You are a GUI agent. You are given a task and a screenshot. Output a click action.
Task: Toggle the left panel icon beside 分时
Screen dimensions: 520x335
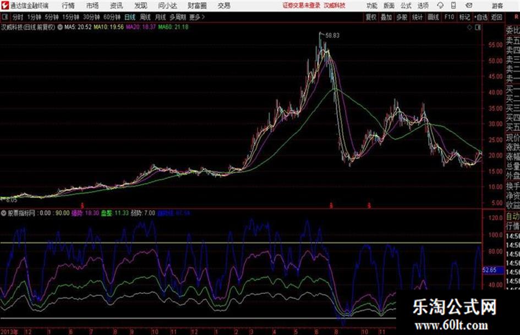coord(4,17)
